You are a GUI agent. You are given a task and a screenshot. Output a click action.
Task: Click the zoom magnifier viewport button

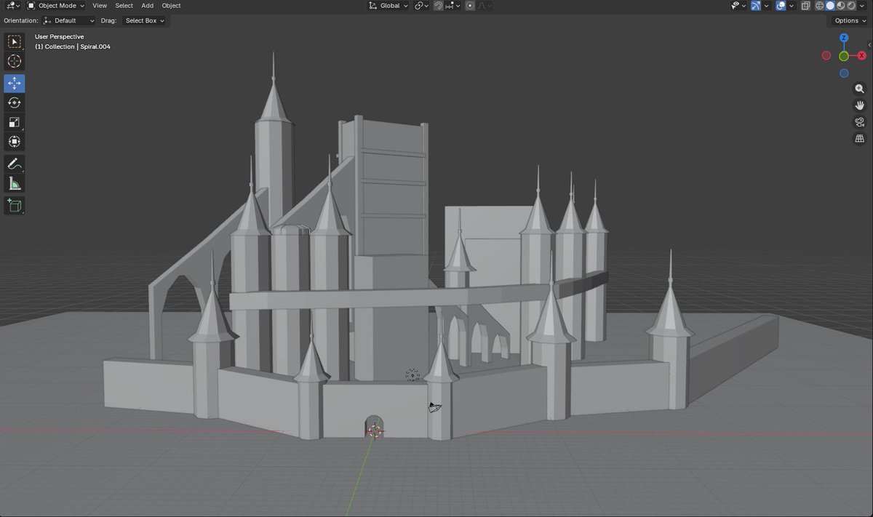point(859,88)
